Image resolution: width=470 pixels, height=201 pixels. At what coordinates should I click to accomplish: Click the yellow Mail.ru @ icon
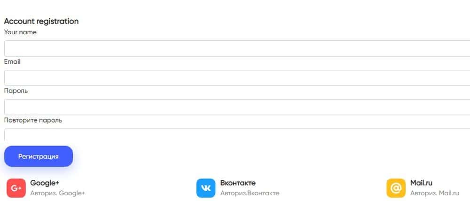(x=396, y=188)
